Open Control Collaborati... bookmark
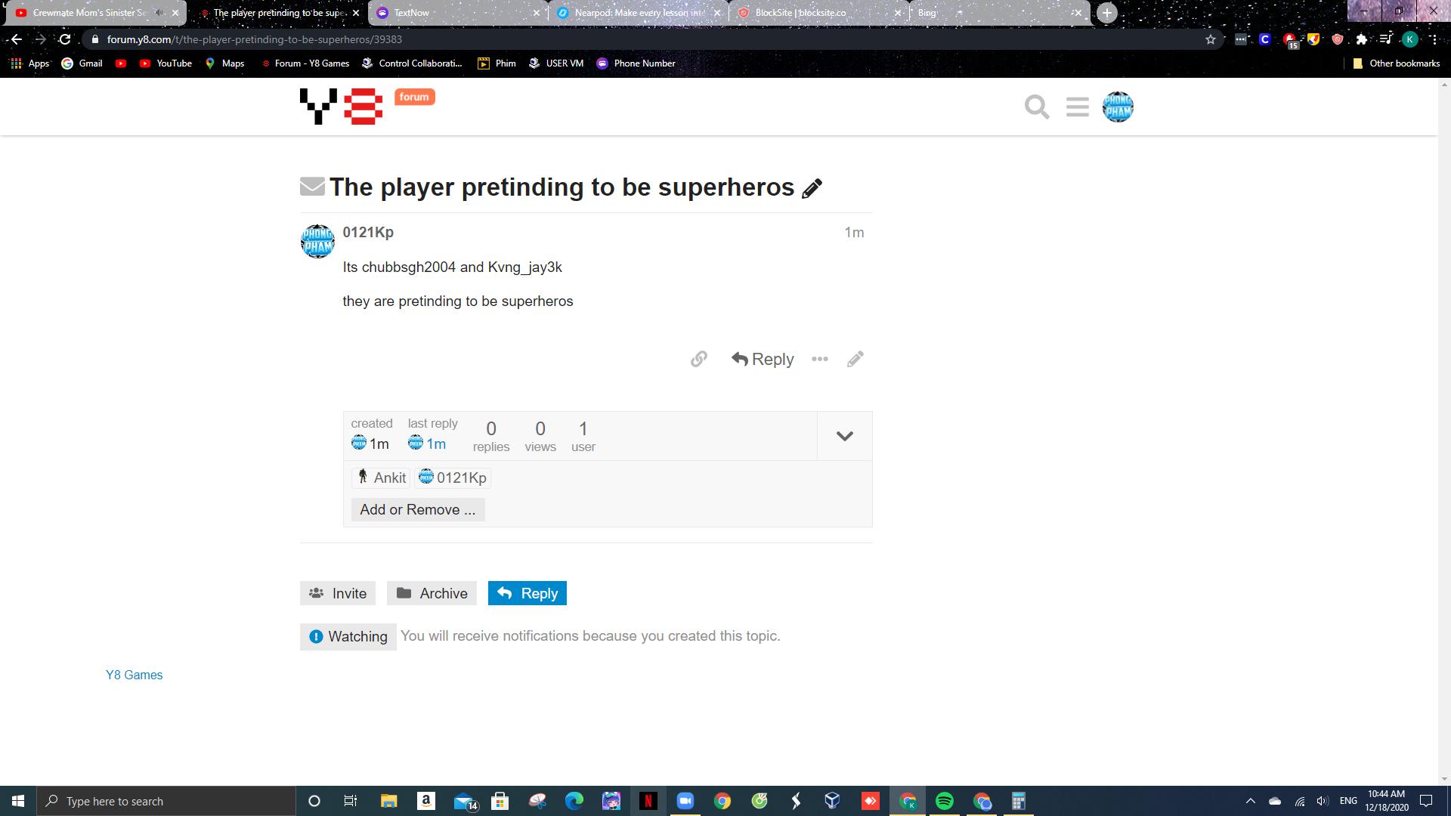Screen dimensions: 1451x816 [412, 63]
